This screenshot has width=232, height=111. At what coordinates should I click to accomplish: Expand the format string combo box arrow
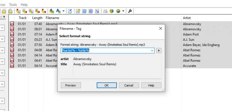click(152, 50)
